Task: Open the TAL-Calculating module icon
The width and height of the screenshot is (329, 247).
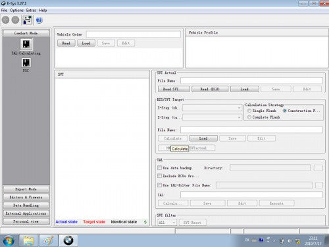Action: click(26, 44)
